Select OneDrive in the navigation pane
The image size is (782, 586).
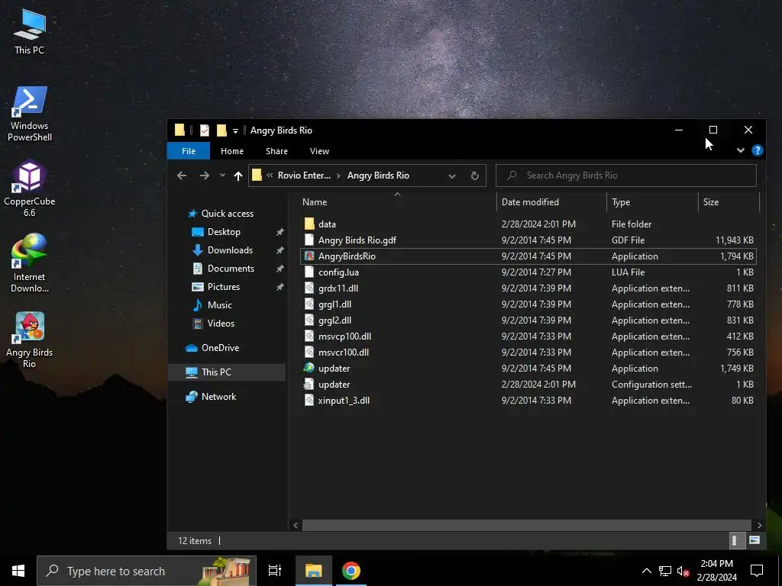(x=220, y=348)
